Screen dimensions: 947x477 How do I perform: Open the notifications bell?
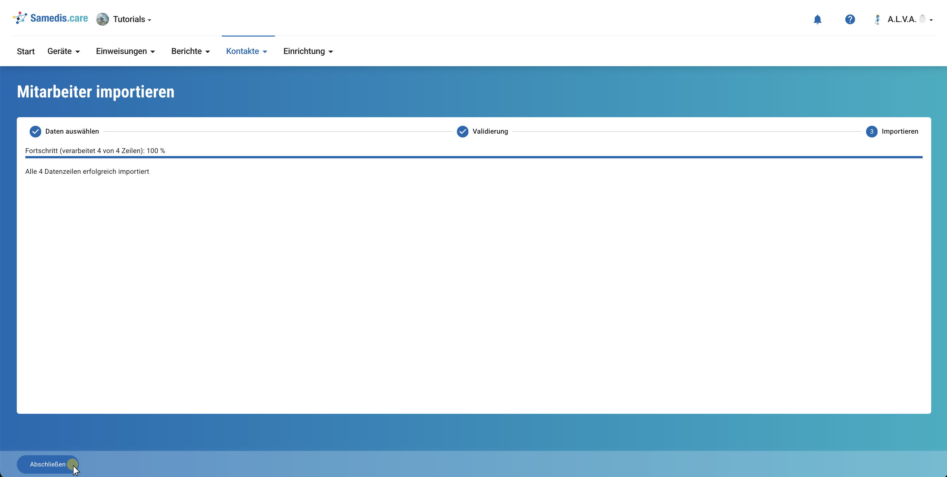817,19
